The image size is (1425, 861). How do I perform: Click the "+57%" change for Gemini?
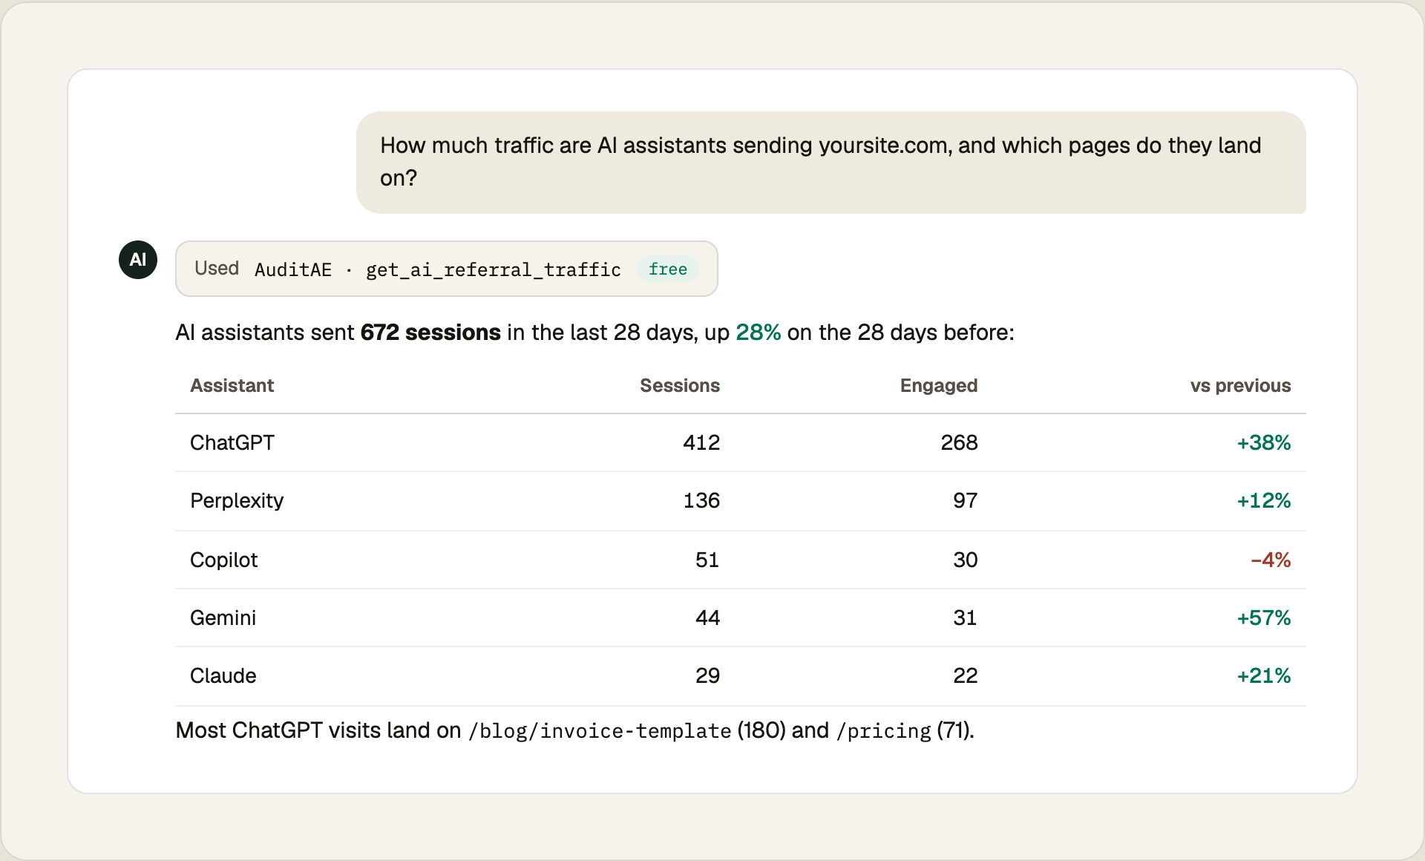1264,618
